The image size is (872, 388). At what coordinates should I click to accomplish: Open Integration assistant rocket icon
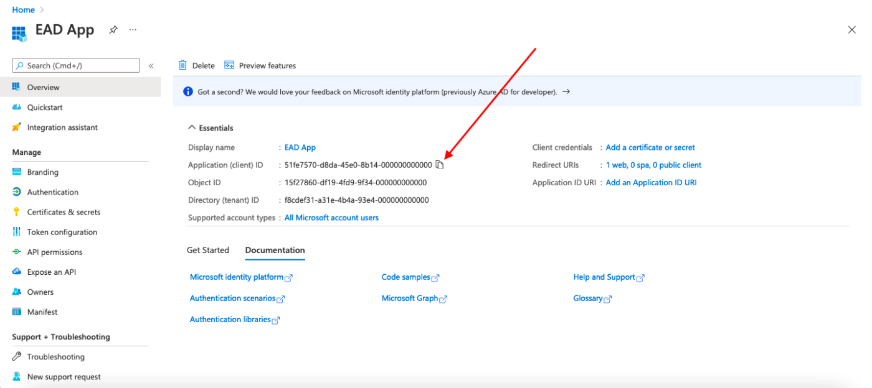17,127
